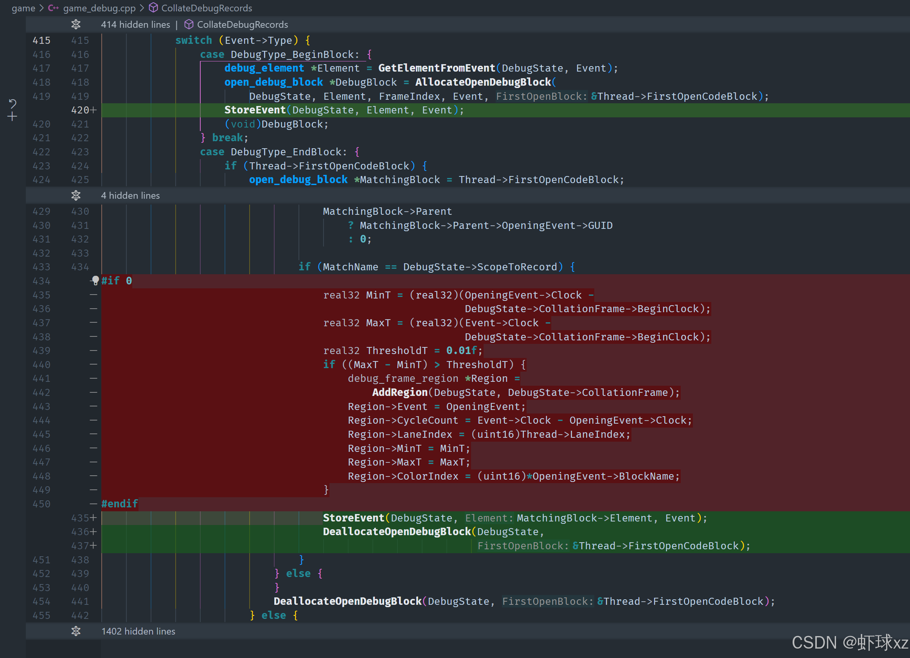
Task: Click the minus marker beside line 435
Action: coord(94,295)
